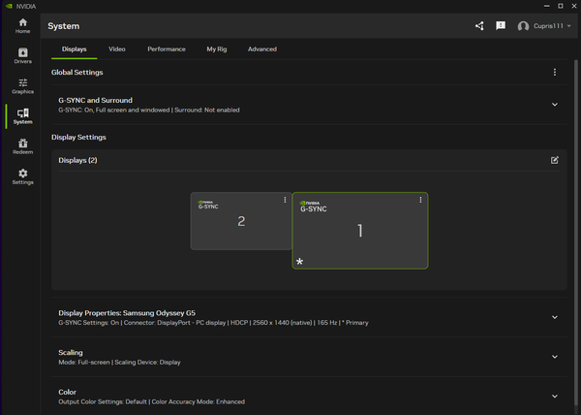The width and height of the screenshot is (581, 415).
Task: Open Global Settings three-dot menu
Action: [555, 73]
